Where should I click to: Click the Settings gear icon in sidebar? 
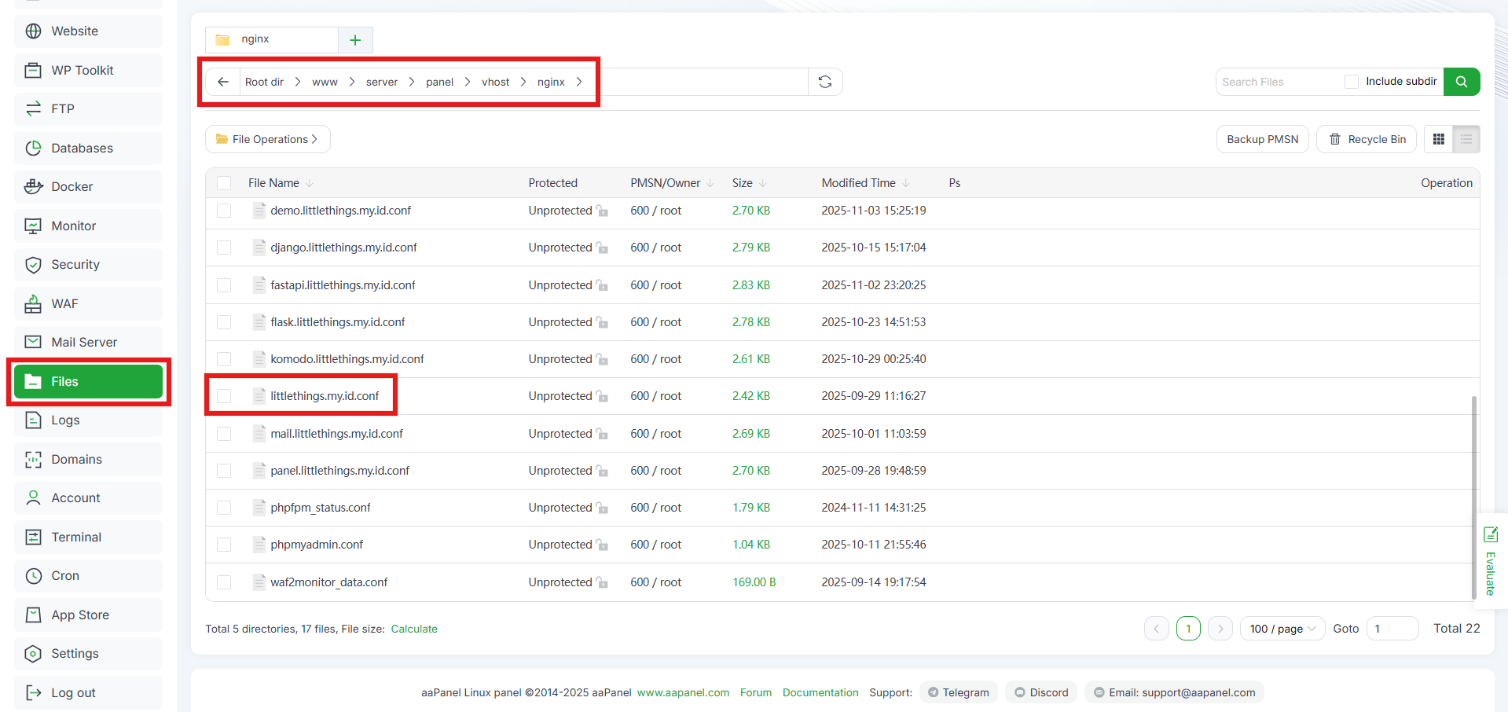pos(33,654)
